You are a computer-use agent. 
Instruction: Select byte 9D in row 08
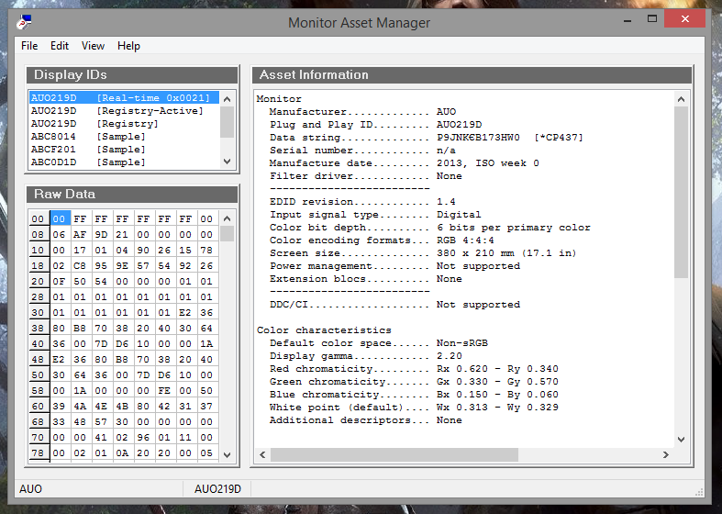click(x=101, y=234)
